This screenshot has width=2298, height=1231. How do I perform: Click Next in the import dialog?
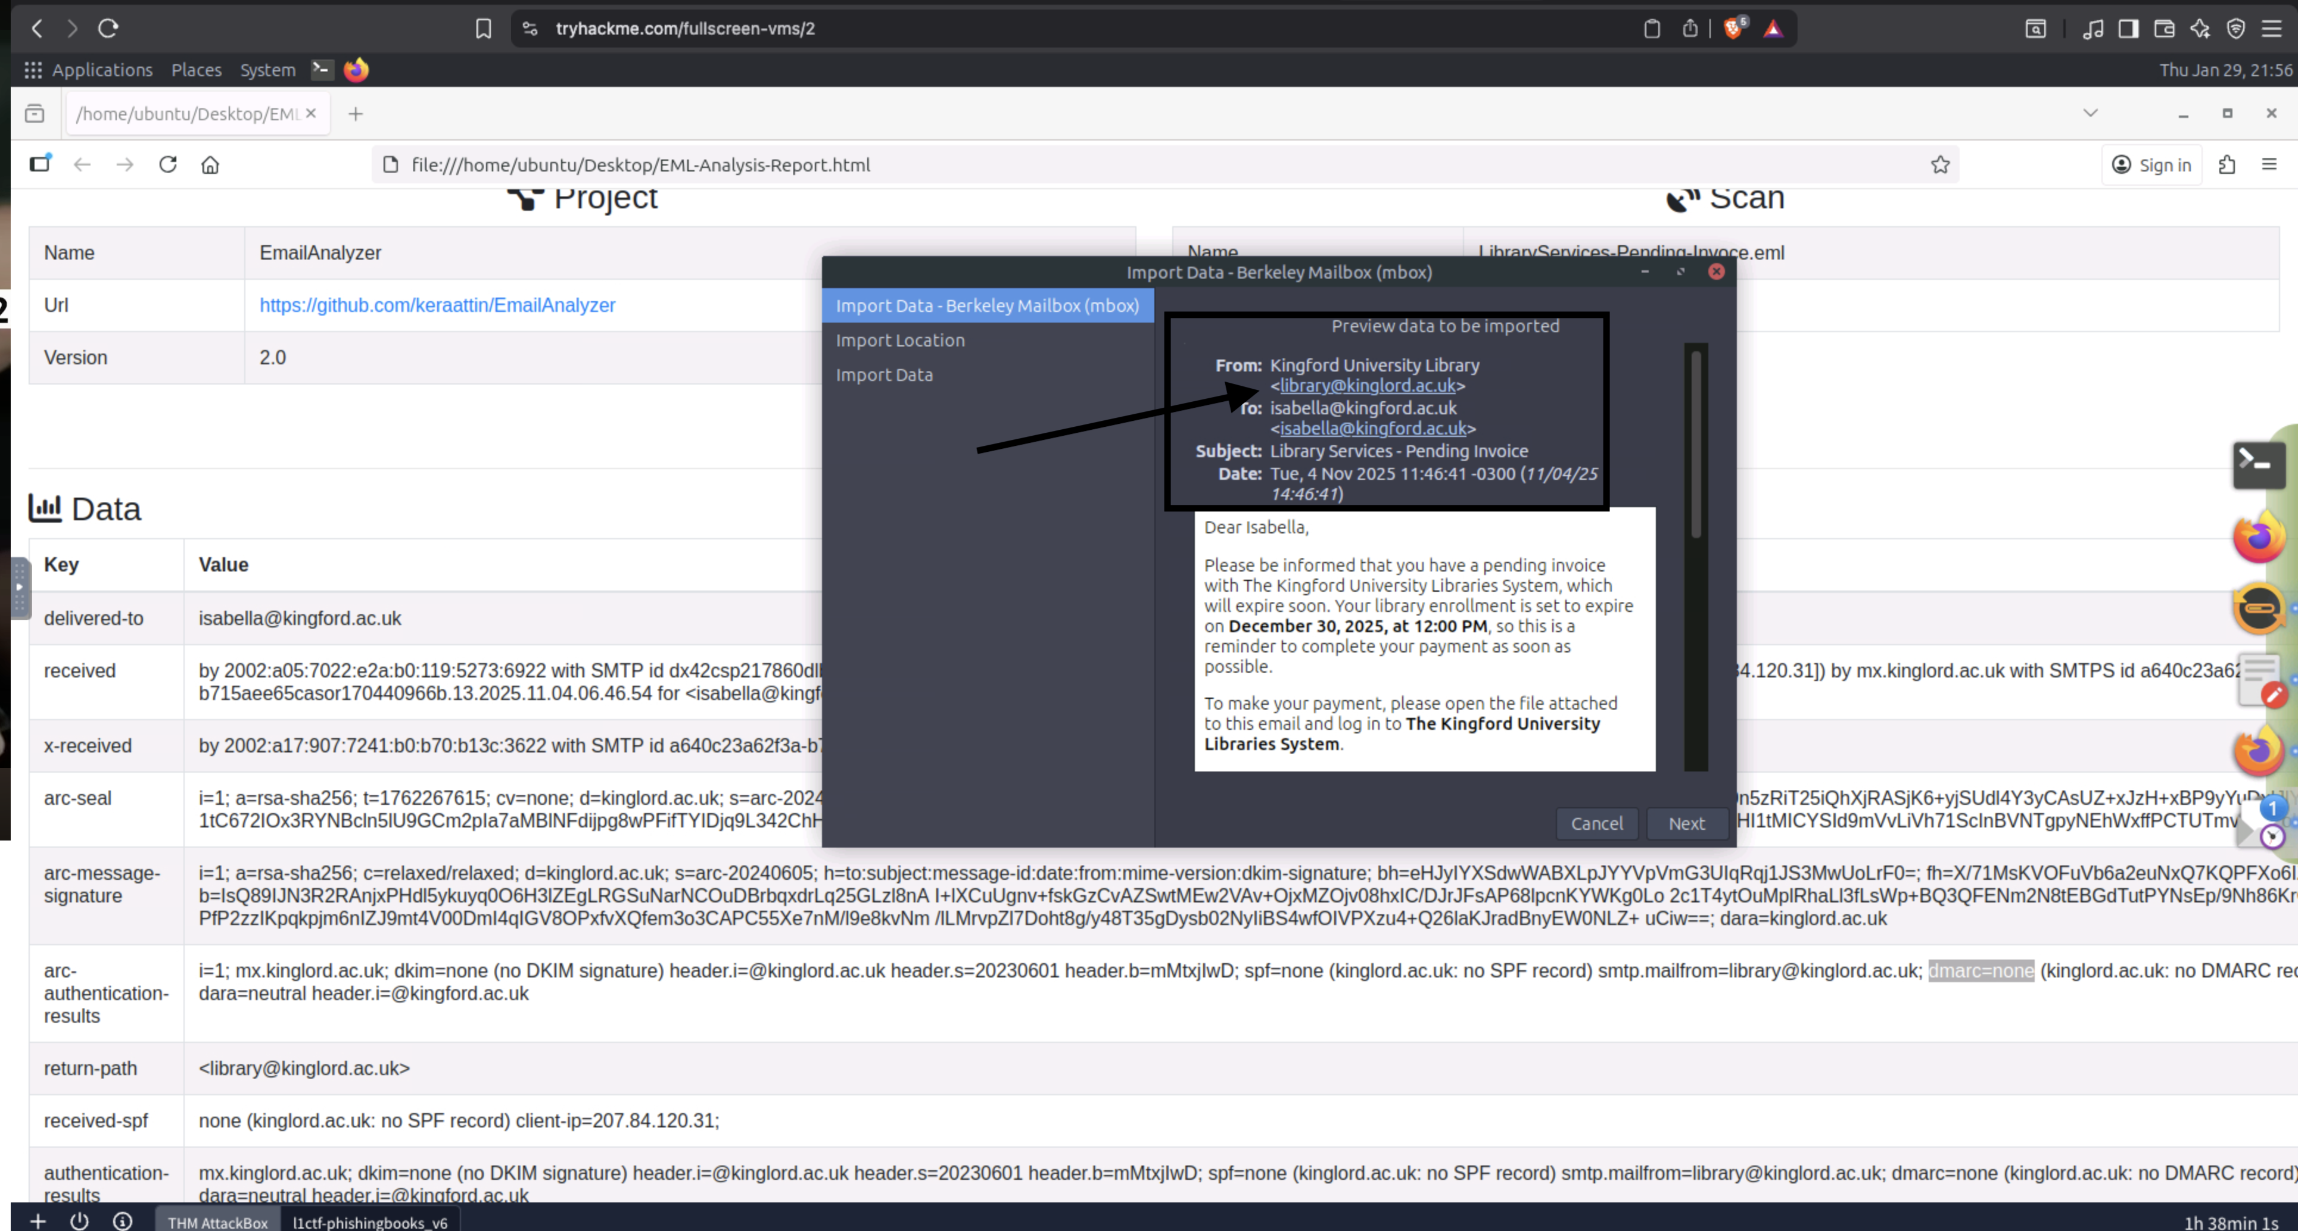tap(1686, 824)
